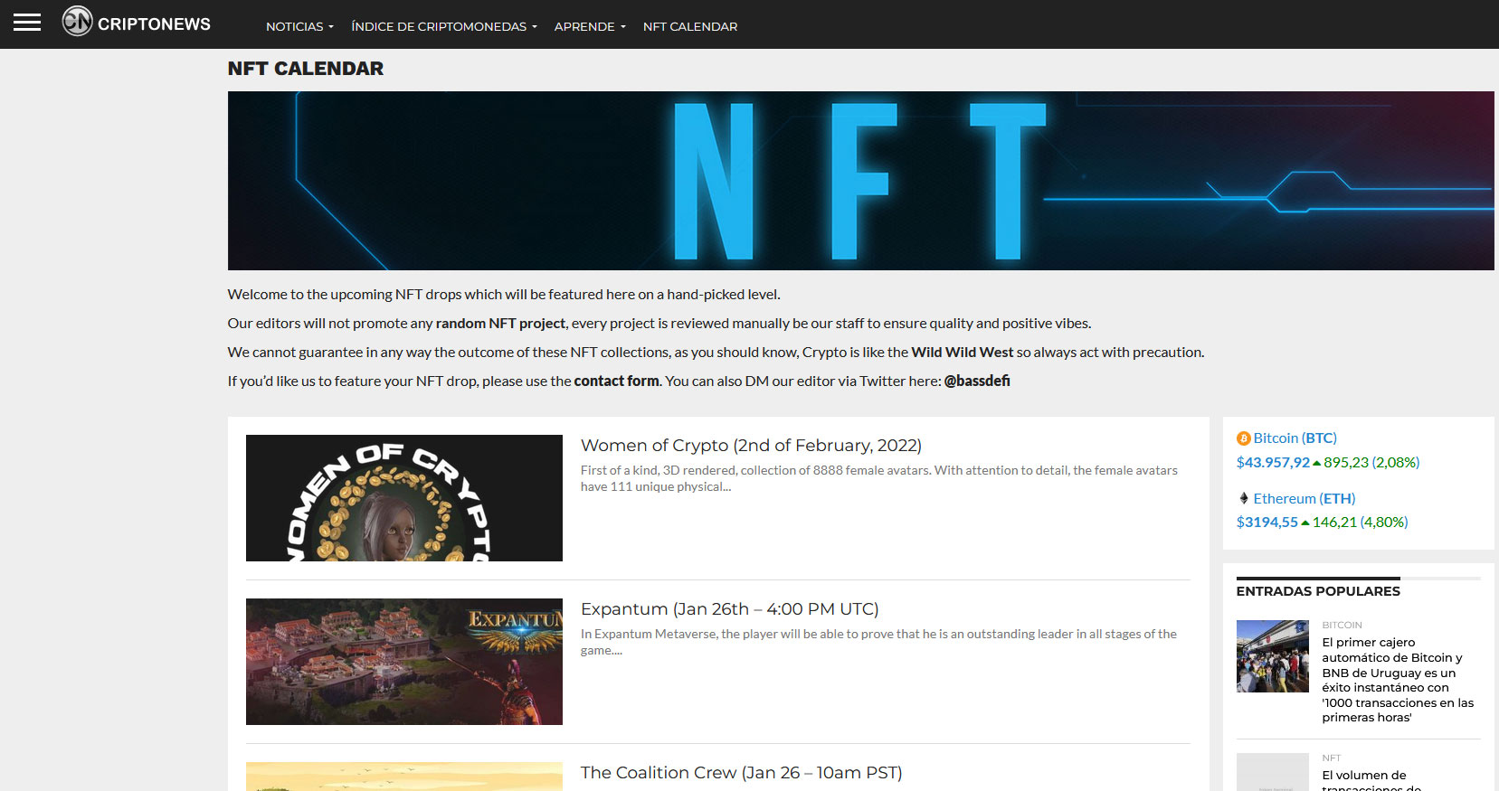Open the Expantum article title

[x=729, y=609]
